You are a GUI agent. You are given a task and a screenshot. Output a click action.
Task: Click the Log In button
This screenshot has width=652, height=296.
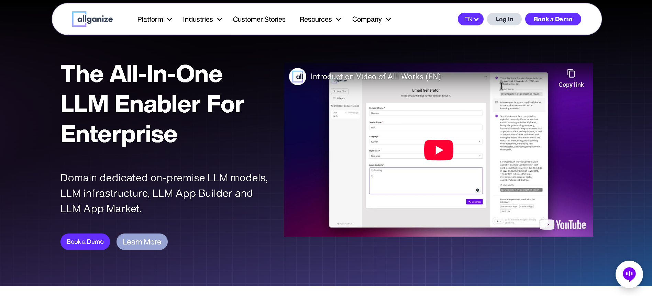(x=504, y=19)
